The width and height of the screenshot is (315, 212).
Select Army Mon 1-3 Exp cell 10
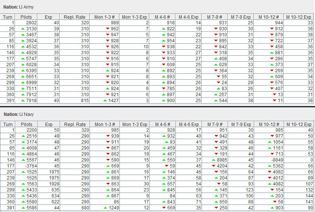click(134, 47)
